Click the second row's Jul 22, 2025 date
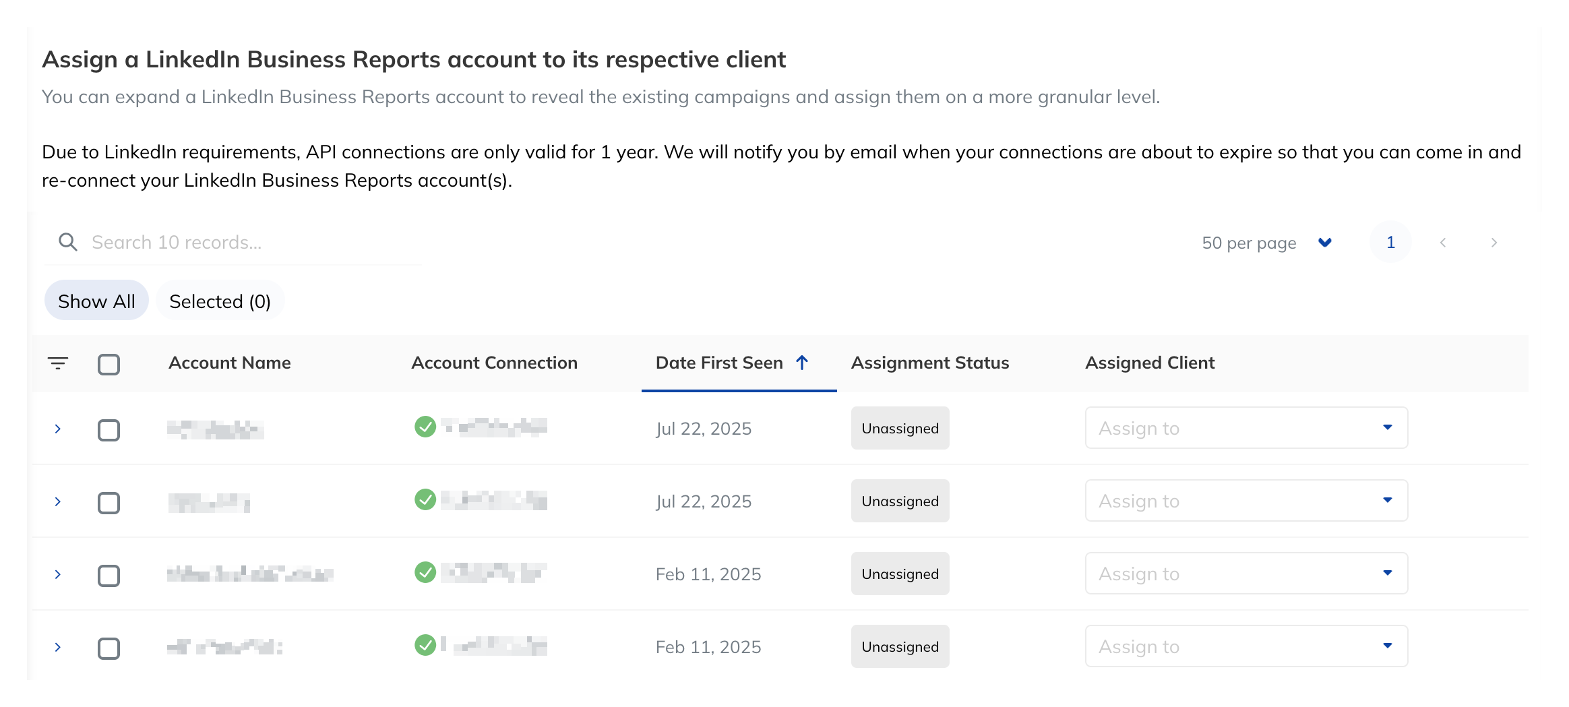1569x707 pixels. (x=704, y=501)
